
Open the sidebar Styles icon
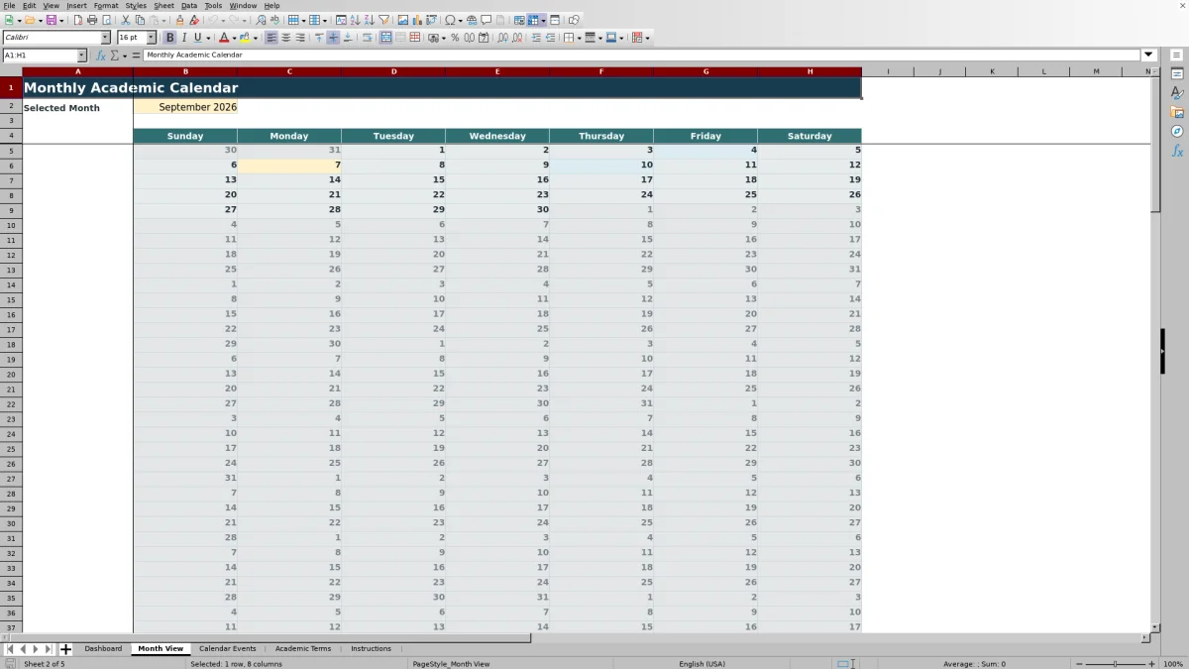(x=1177, y=93)
